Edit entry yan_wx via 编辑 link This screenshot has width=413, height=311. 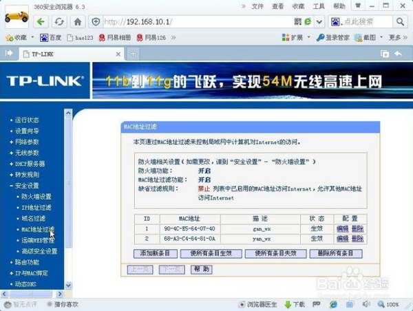[342, 239]
